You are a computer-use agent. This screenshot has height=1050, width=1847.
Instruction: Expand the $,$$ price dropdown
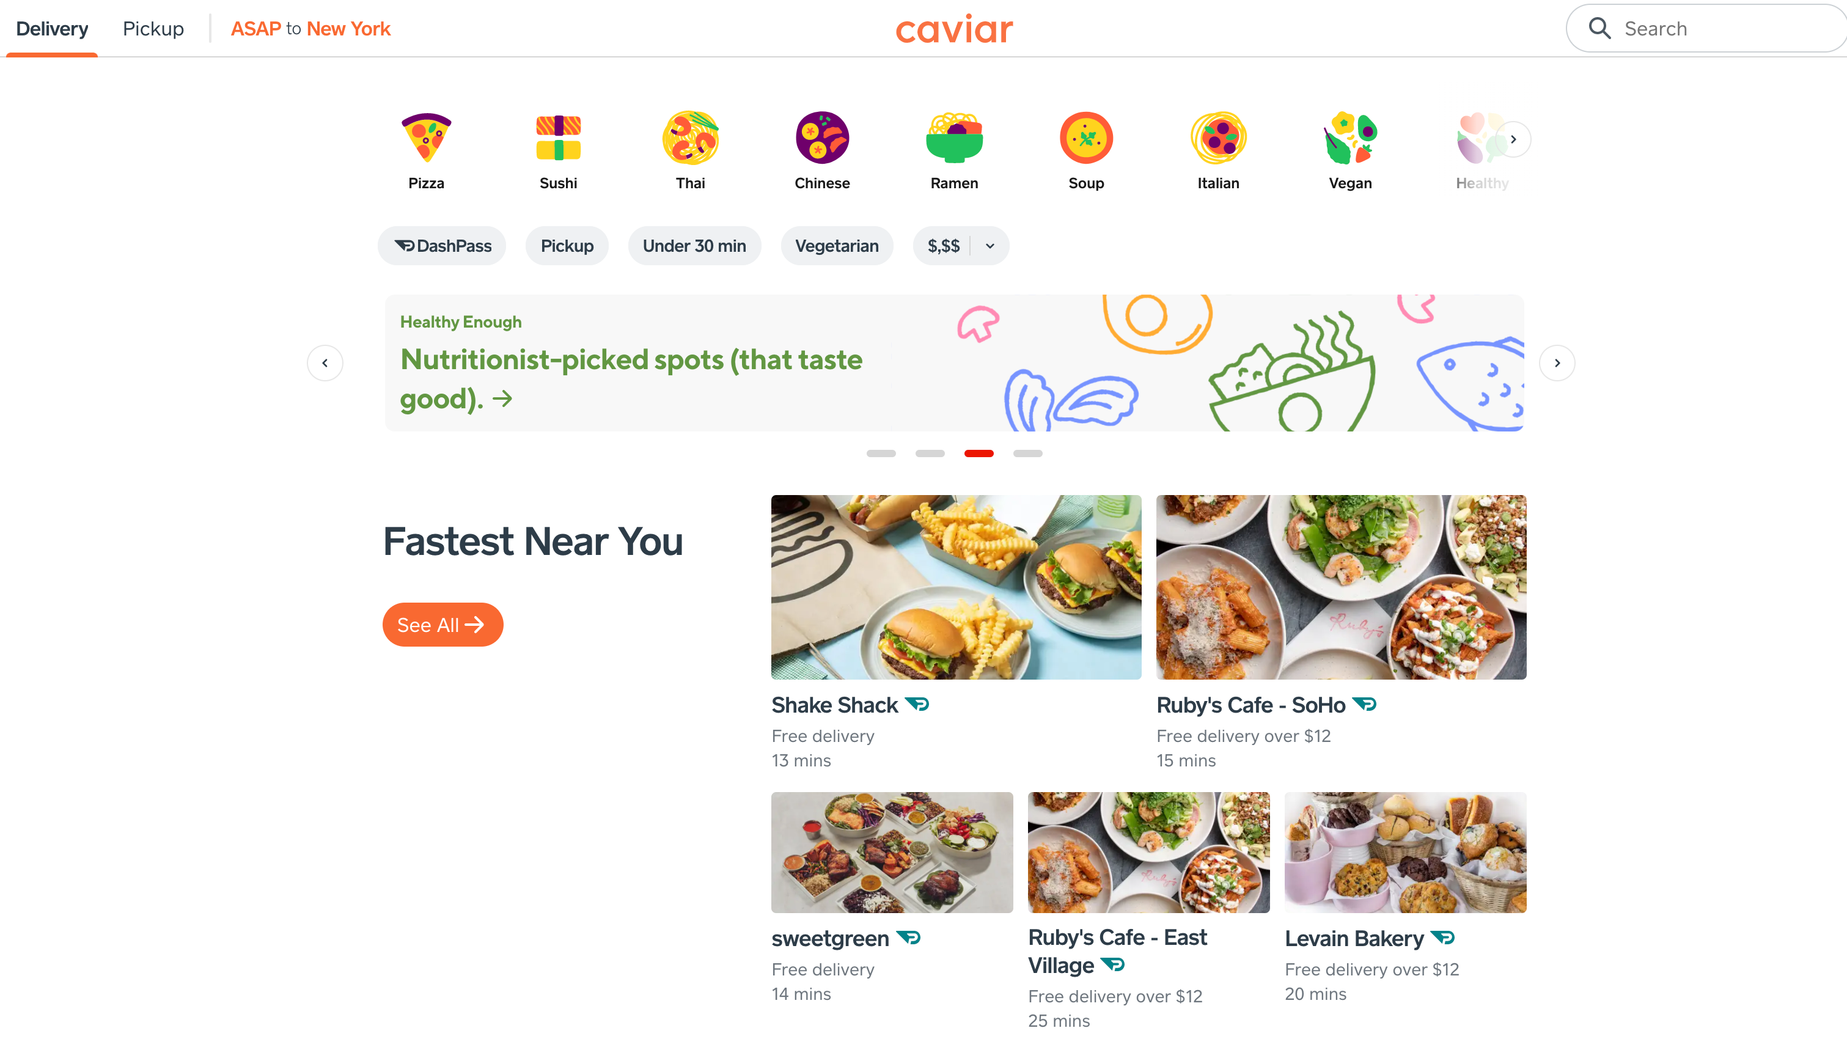pyautogui.click(x=960, y=246)
